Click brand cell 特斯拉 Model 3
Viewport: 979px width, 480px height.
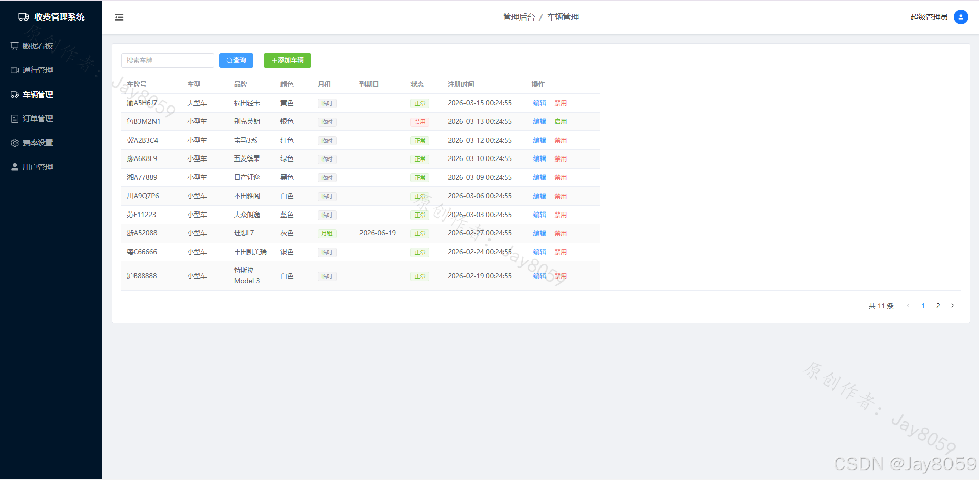click(247, 276)
